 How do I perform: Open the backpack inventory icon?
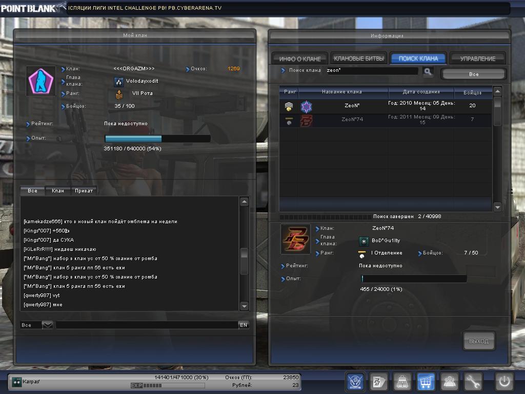pyautogui.click(x=402, y=381)
